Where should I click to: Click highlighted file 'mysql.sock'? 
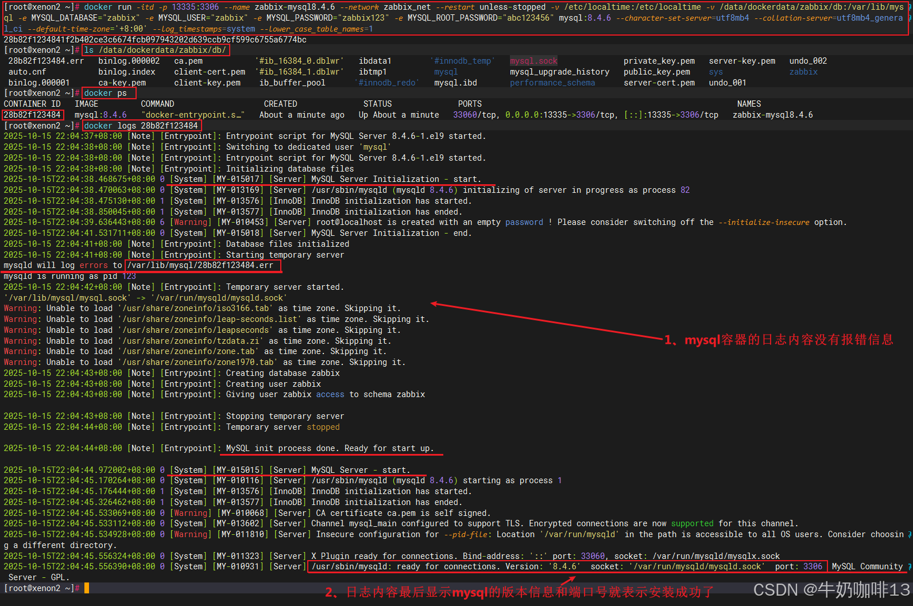click(533, 61)
